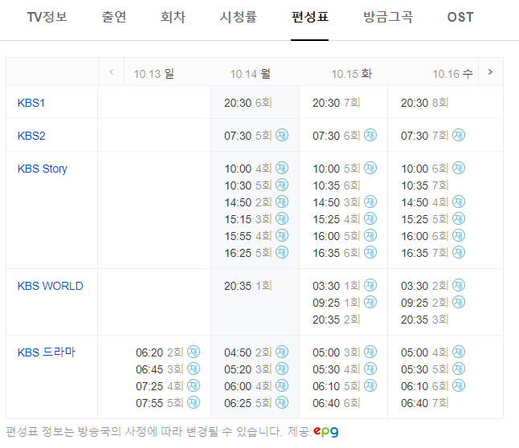Click the KBS Story 10:35 6회 entry
Image resolution: width=519 pixels, height=448 pixels.
[337, 185]
